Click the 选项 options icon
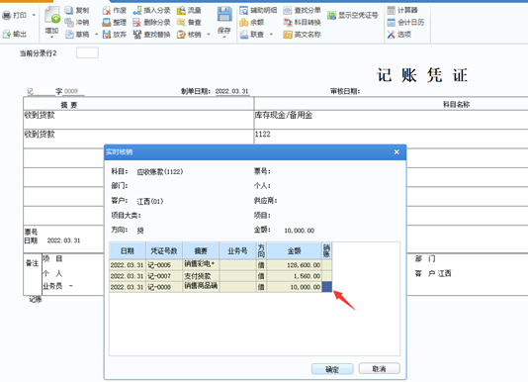The width and height of the screenshot is (528, 382). (391, 34)
